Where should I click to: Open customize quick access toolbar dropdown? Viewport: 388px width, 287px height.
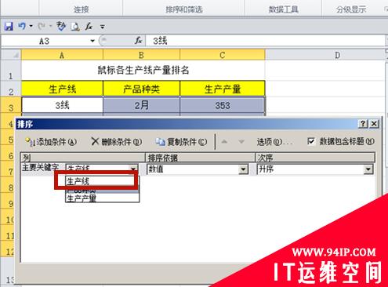coord(103,27)
